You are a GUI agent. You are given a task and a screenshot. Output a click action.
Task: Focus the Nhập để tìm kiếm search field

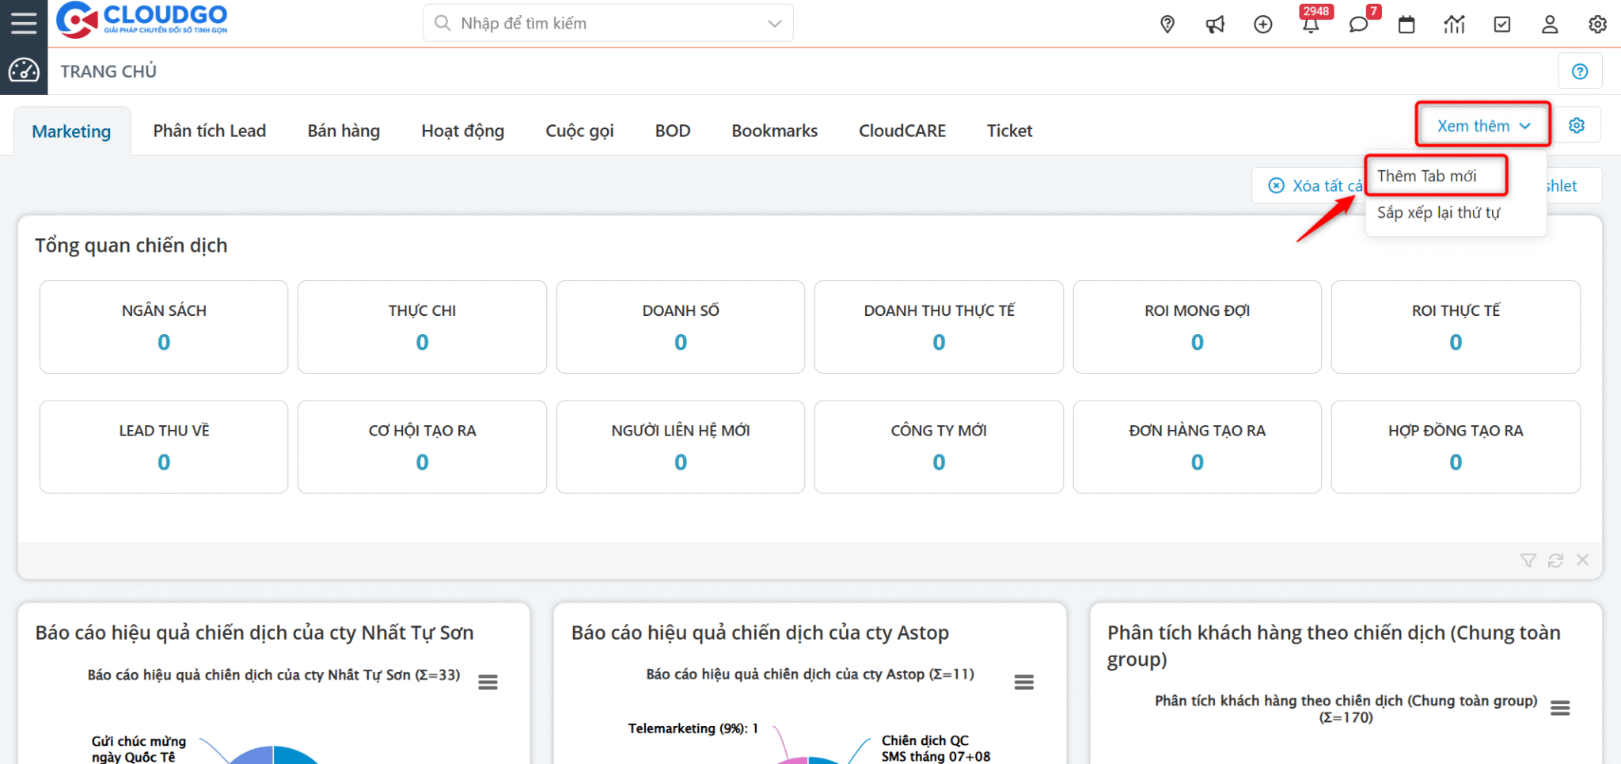[608, 24]
